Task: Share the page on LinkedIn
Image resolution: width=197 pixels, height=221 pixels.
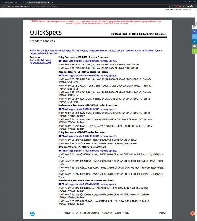Action: pos(195,41)
